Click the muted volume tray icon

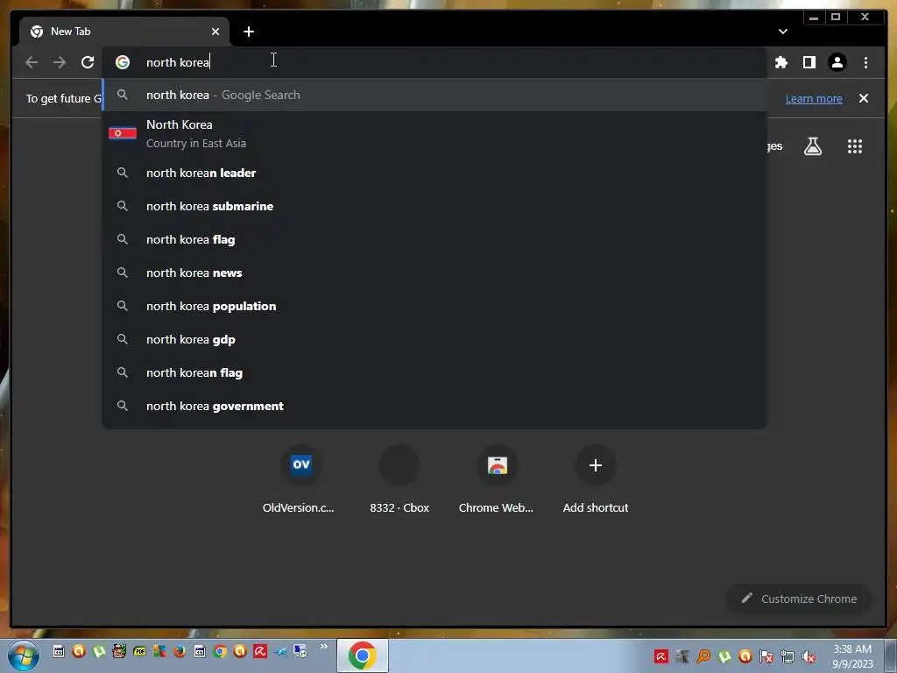coord(809,656)
